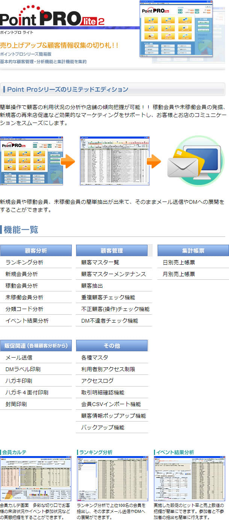Click the 顧客マスタ一覧 row
Image resolution: width=229 pixels, height=520 pixels.
coord(114,262)
